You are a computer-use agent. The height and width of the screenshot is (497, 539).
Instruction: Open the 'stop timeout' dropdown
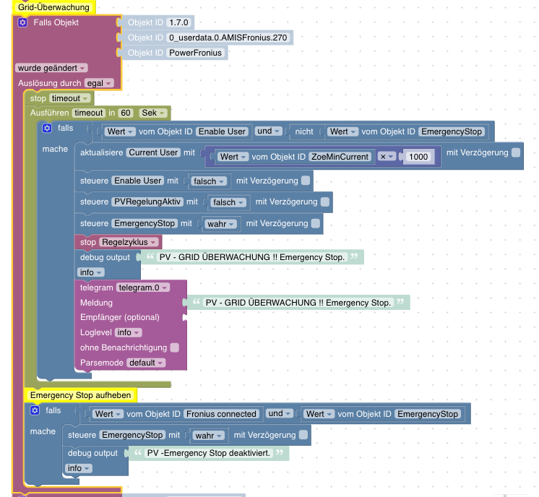click(x=70, y=98)
